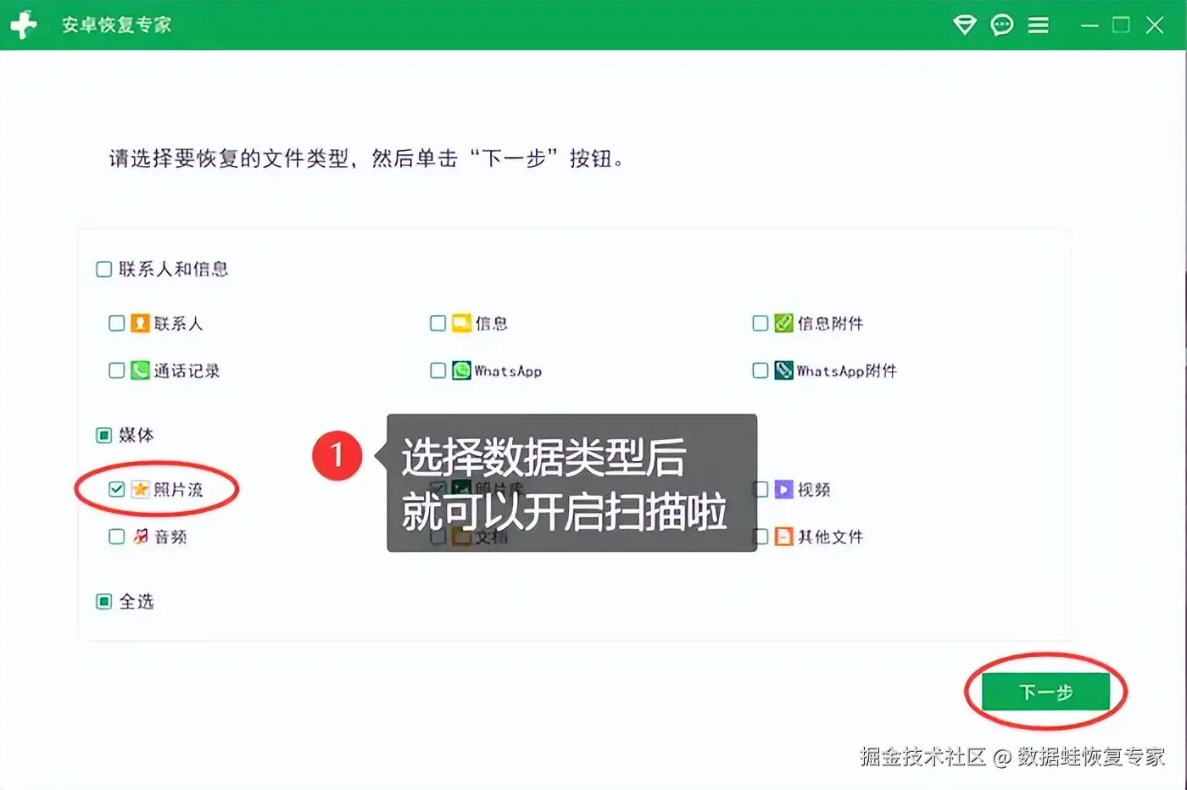The image size is (1187, 790).
Task: Click the 通话记录 label text
Action: pos(187,370)
